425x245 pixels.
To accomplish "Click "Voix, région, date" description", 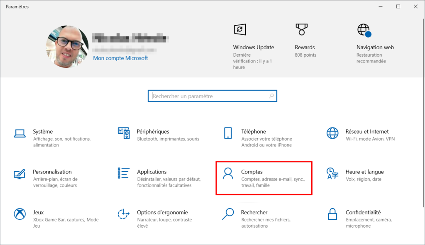I will pyautogui.click(x=364, y=179).
